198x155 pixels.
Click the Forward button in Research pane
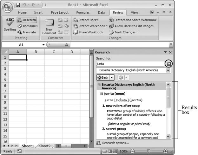tap(121, 78)
